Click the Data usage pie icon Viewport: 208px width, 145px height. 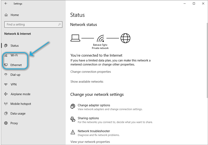(x=6, y=113)
